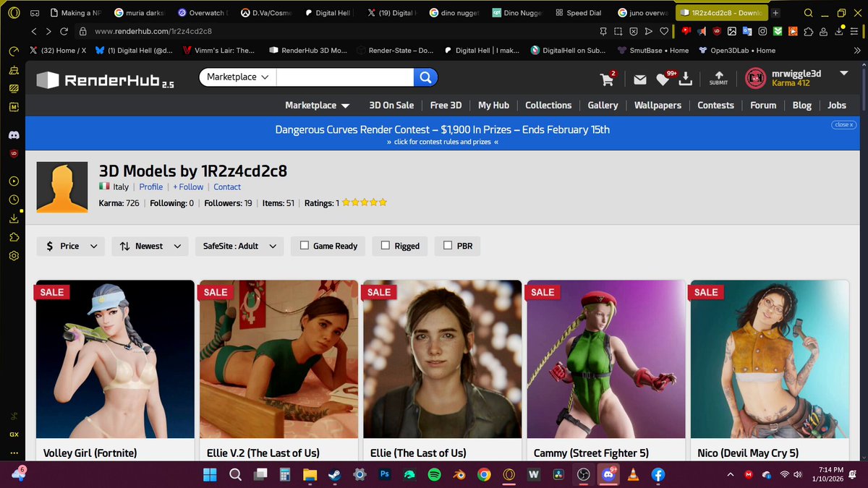
Task: Open Spotify from the taskbar
Action: click(x=435, y=475)
